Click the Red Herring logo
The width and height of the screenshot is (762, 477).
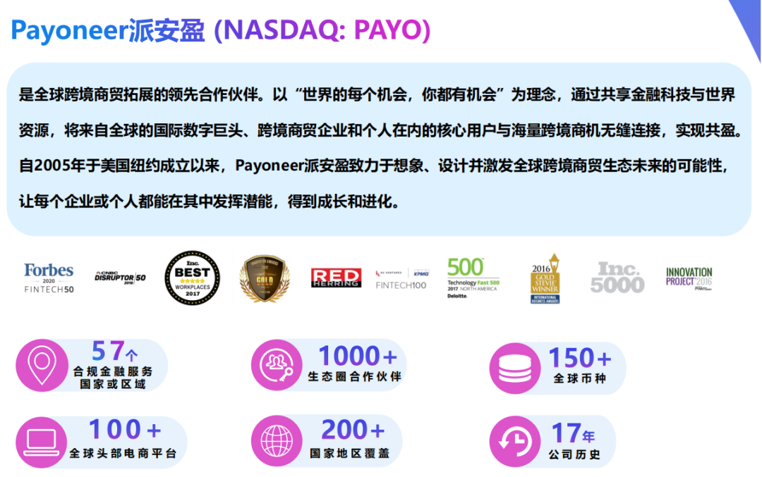click(337, 278)
